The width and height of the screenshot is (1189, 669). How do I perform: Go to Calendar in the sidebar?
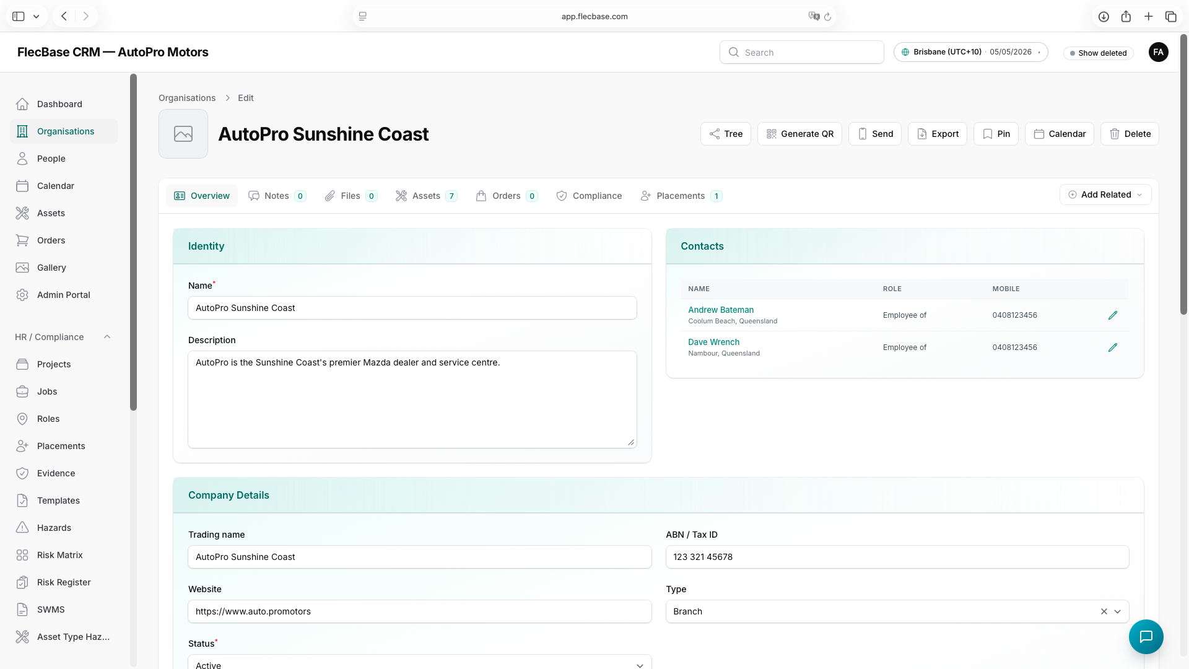point(64,186)
